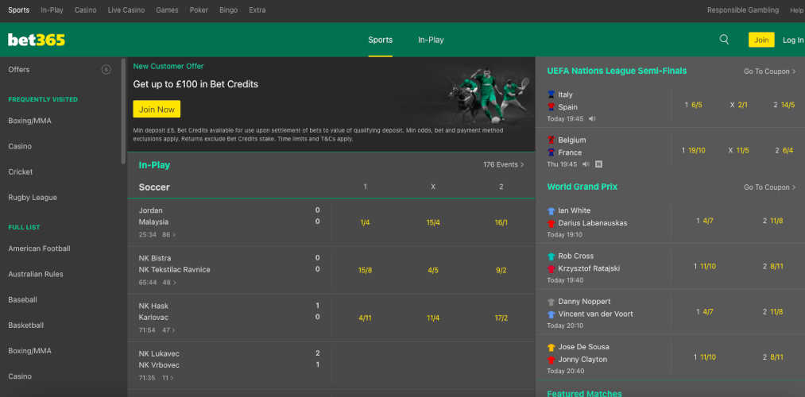Viewport: 805px width, 397px height.
Task: Click Ian White shirt icon
Action: click(552, 211)
